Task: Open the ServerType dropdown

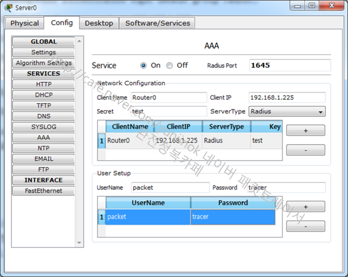Action: point(287,111)
